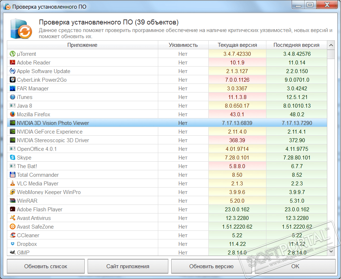Close the Проверка установленного ПО window
341x279 pixels.
click(x=327, y=5)
